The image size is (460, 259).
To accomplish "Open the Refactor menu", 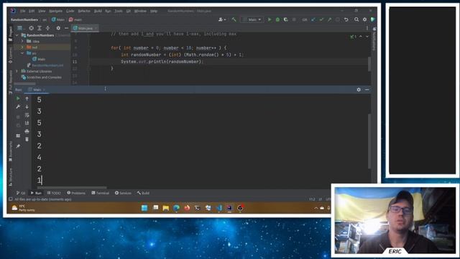I will [x=84, y=11].
